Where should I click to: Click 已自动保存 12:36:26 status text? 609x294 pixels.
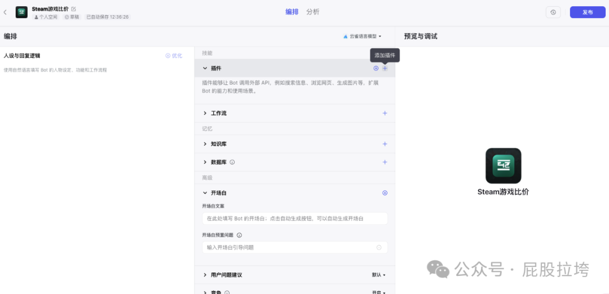pos(108,17)
